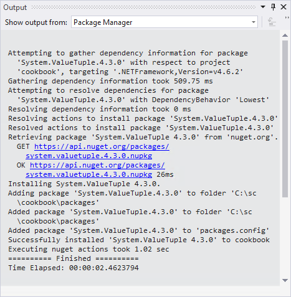The image size is (291, 297).
Task: Pin the Output panel with auto-hide pushpin
Action: point(273,7)
